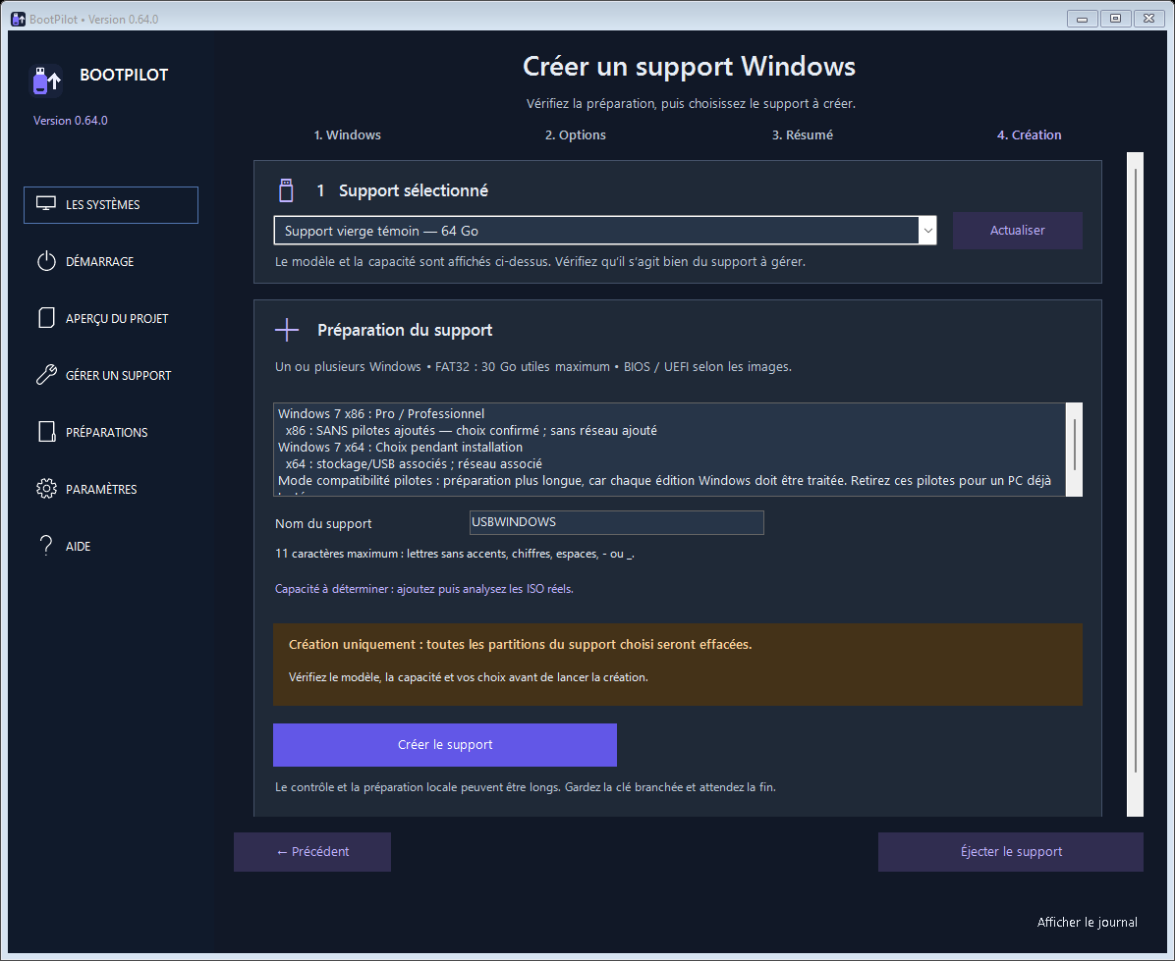Go back with the Précédent button
This screenshot has height=961, width=1175.
312,852
